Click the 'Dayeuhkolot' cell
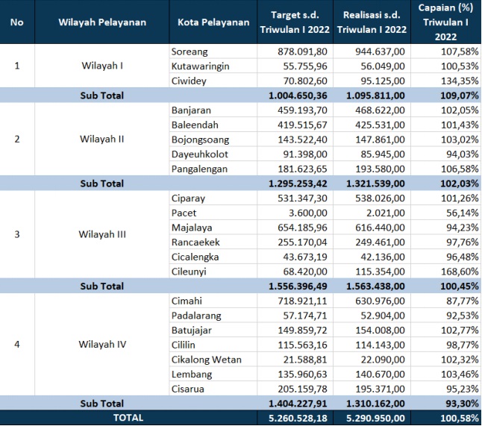This screenshot has width=482, height=426. (x=213, y=154)
